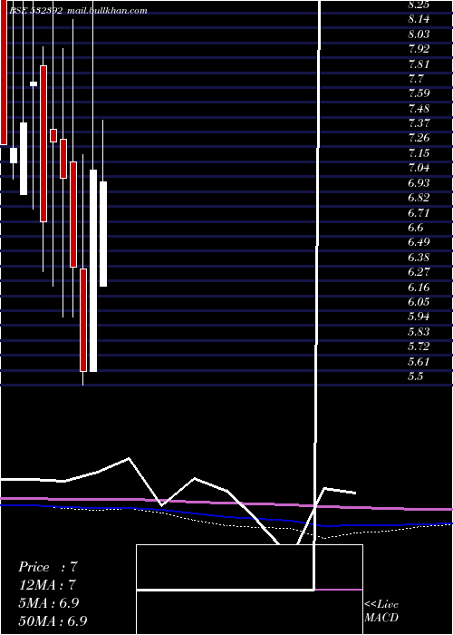Screen dimensions: 453x635
Task: Click the 'Price : 7' readout
Action: (48, 567)
